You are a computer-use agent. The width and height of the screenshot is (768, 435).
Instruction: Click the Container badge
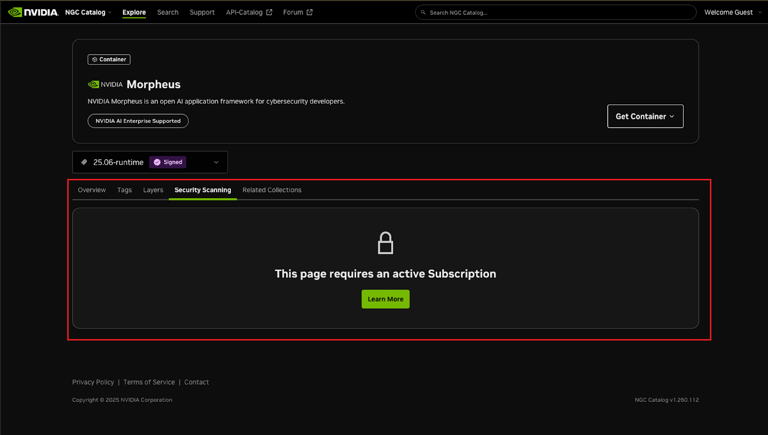click(x=109, y=59)
